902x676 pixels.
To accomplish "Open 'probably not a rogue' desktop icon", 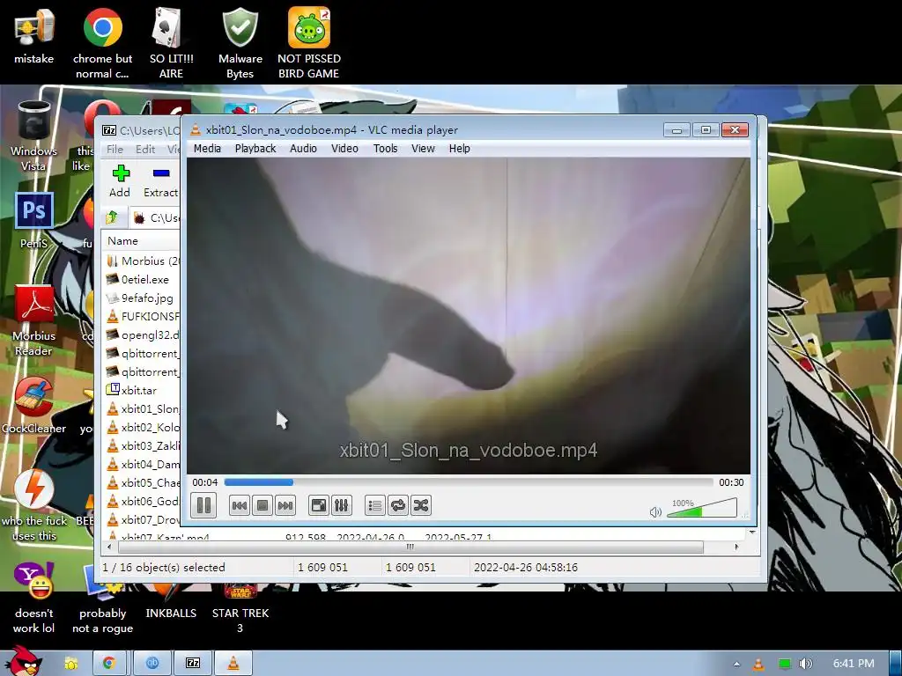I will (102, 598).
